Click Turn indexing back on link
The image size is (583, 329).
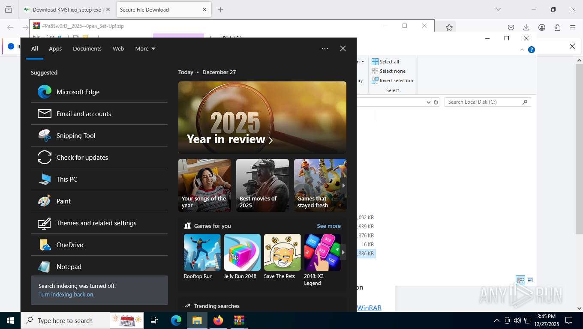66,294
